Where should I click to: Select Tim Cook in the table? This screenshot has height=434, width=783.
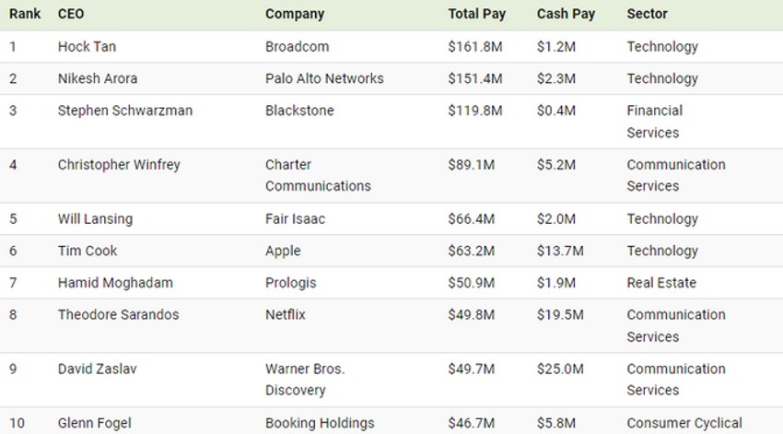88,251
